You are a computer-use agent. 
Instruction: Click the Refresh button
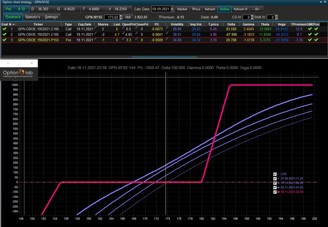pyautogui.click(x=210, y=9)
